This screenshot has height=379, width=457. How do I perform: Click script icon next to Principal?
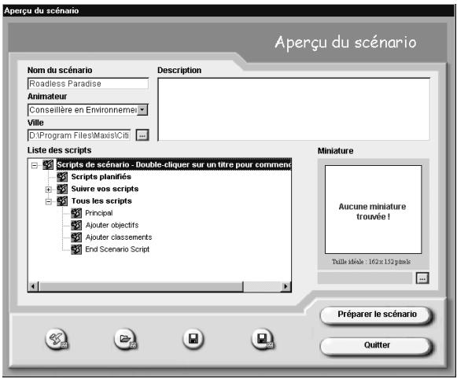(76, 213)
